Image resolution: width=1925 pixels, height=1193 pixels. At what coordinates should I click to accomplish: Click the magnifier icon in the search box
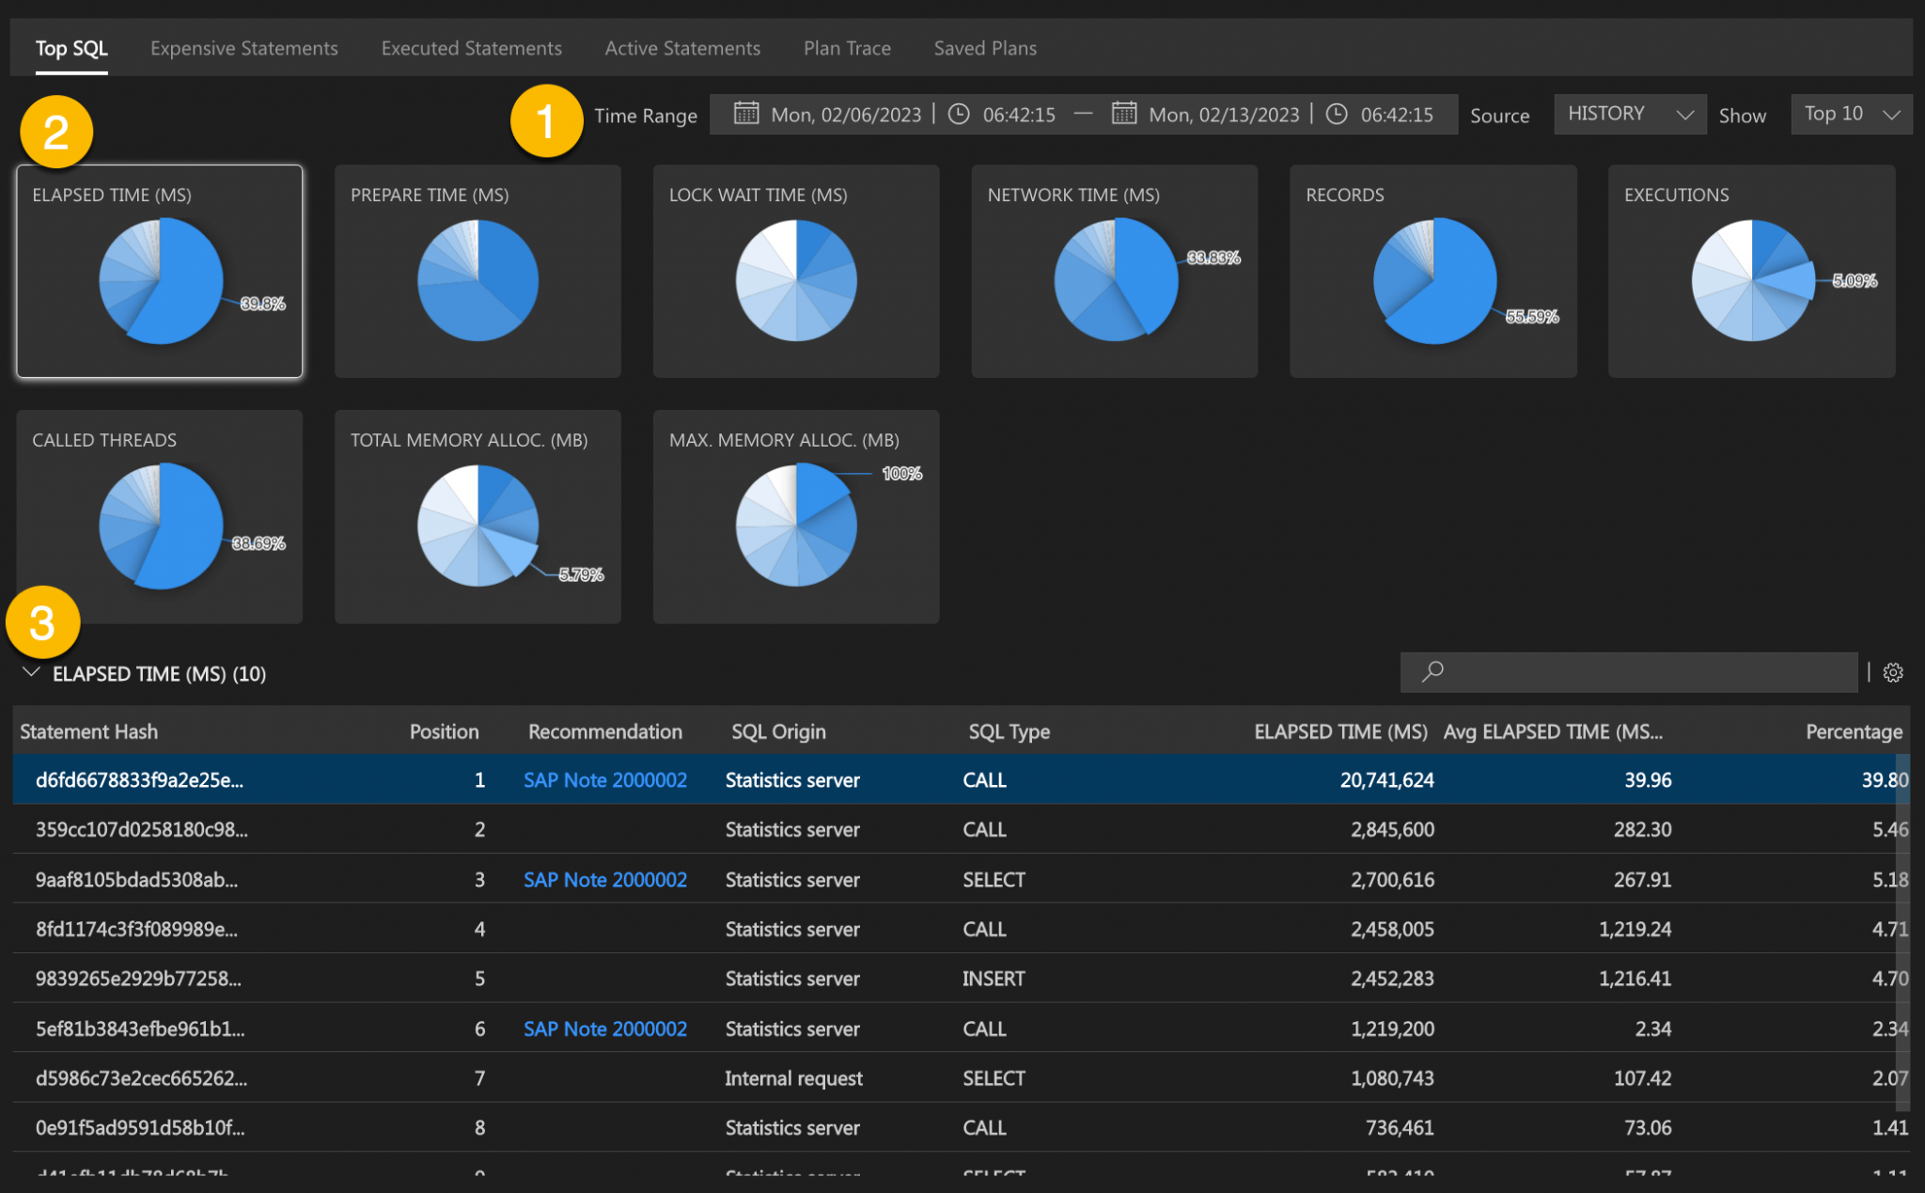click(1432, 672)
